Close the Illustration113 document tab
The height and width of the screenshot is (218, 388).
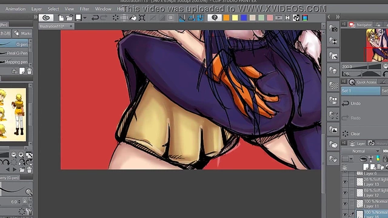pos(71,26)
